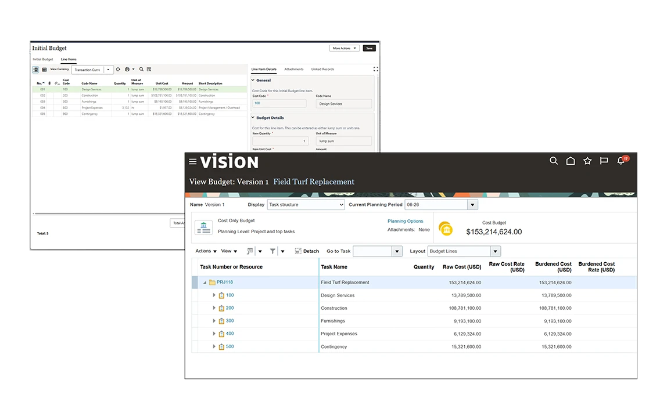
Task: Click the filter funnel icon
Action: [x=272, y=251]
